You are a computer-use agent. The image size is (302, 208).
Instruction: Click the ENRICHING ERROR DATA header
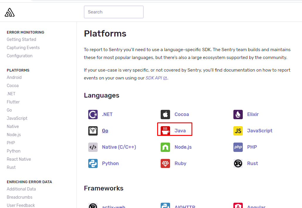29,182
